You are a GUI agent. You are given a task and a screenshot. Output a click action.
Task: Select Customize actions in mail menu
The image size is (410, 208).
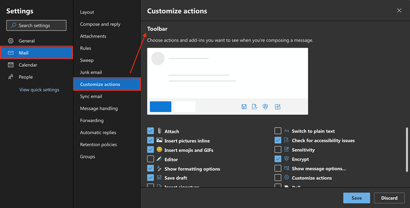pos(107,84)
